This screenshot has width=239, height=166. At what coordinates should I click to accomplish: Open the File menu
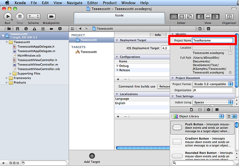click(34, 3)
